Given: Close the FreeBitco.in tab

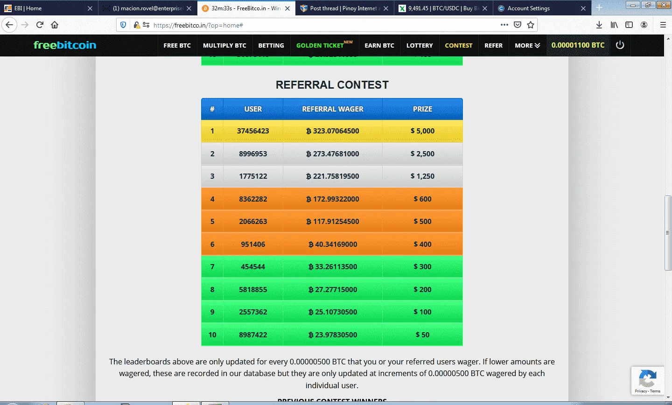Looking at the screenshot, I should point(287,8).
